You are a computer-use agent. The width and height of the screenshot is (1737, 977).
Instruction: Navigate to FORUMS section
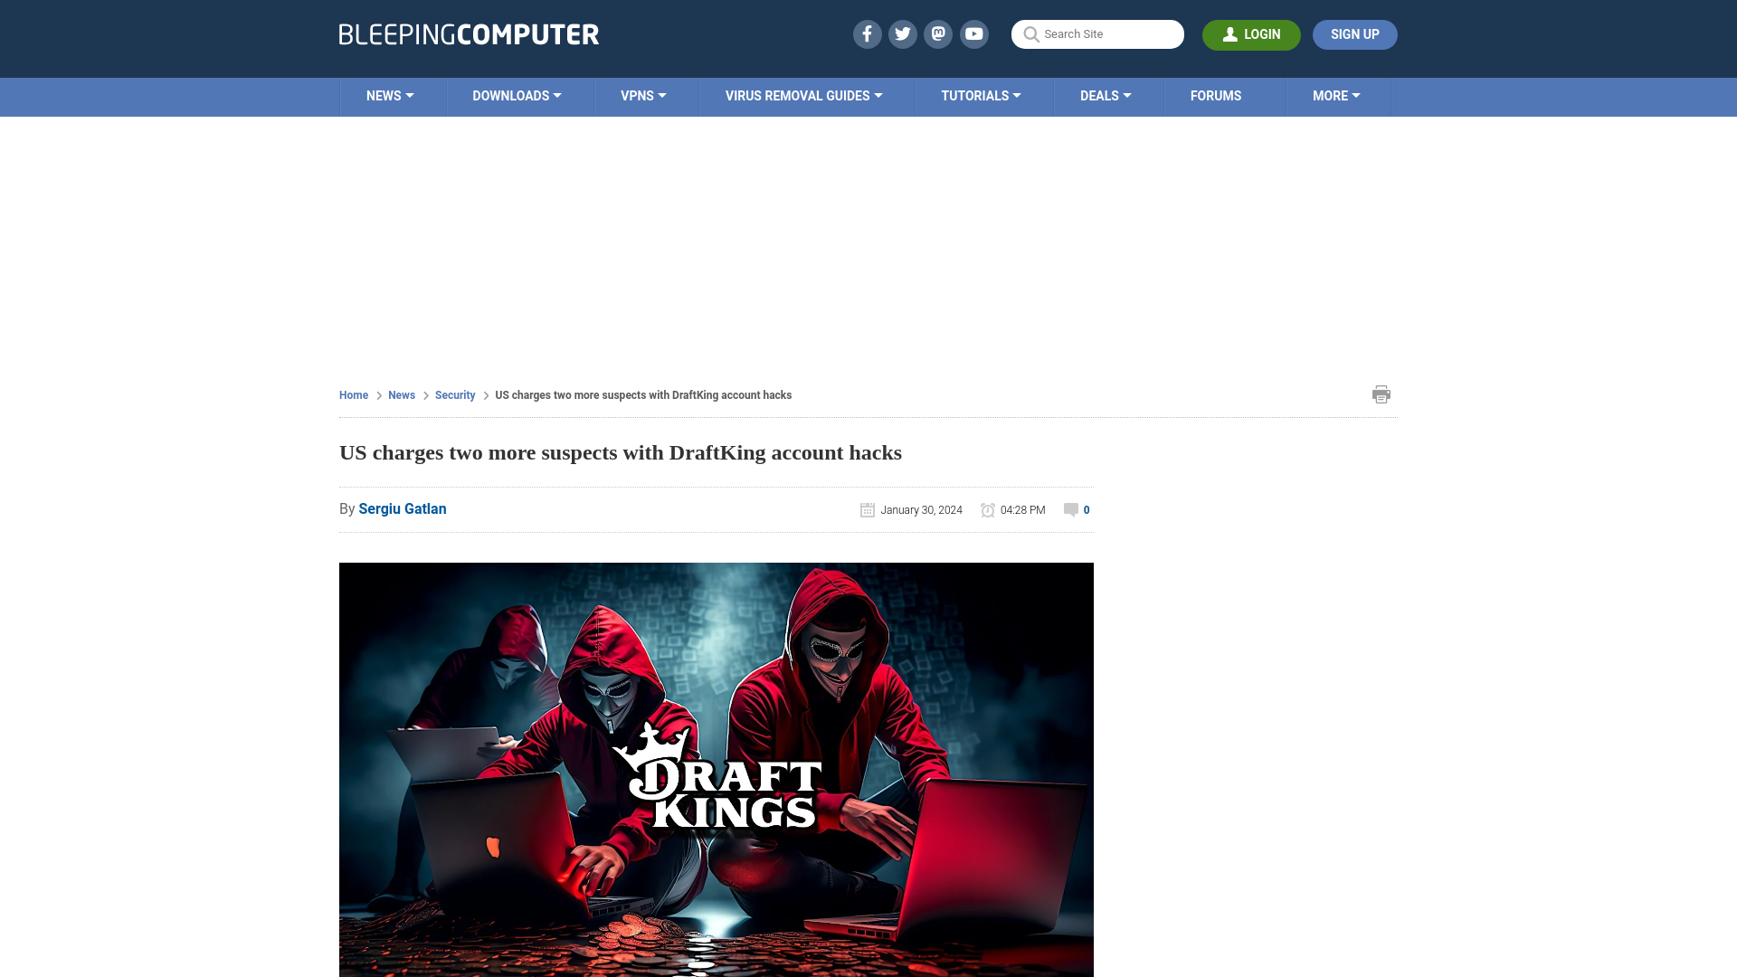pyautogui.click(x=1216, y=95)
